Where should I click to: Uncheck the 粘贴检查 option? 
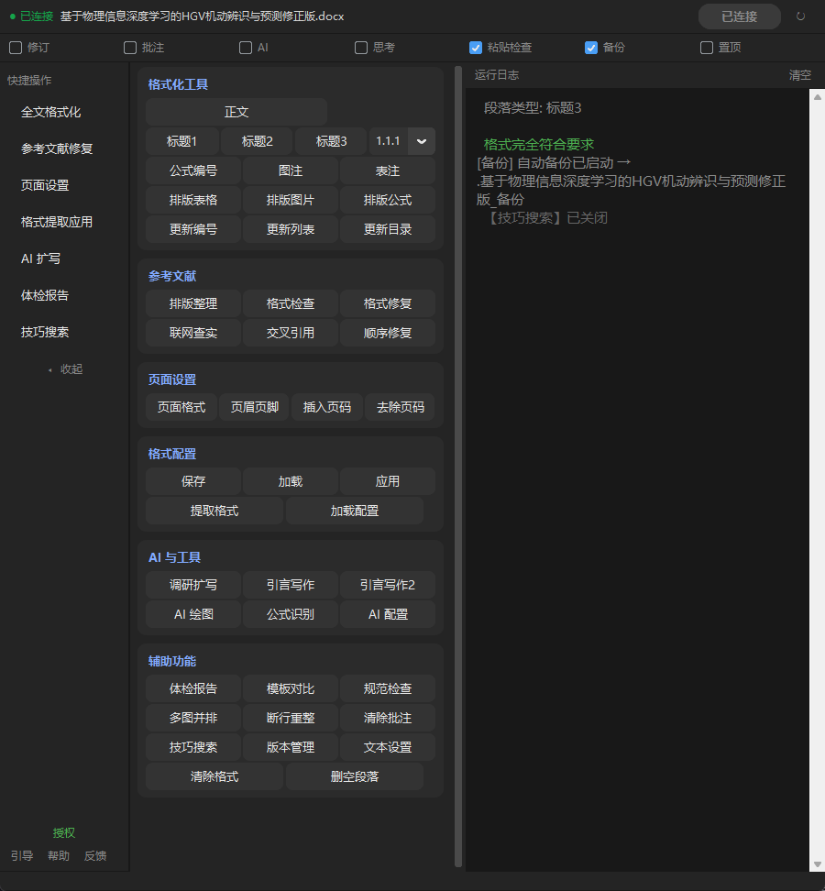(475, 47)
